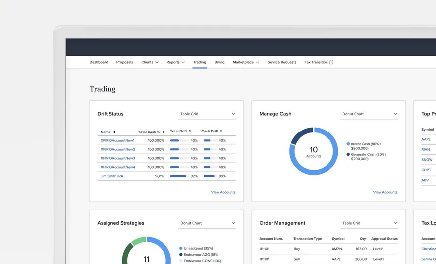Open the Dashboard tab
436x264 pixels.
click(x=99, y=62)
